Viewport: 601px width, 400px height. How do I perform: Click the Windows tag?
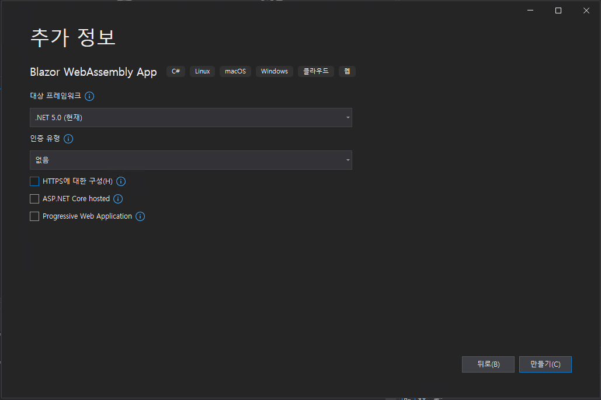[x=275, y=71]
